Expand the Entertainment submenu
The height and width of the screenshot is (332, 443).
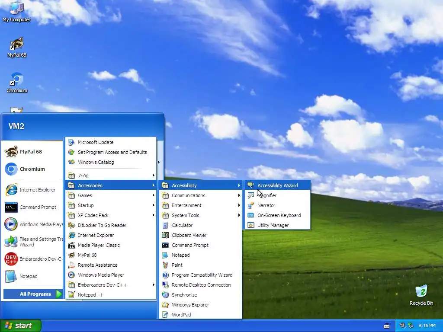pos(201,205)
